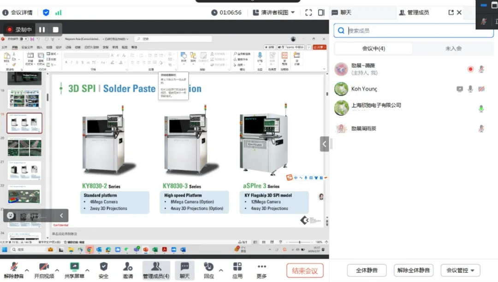498x282 pixels.
Task: Open the 安全 security menu
Action: 104,270
